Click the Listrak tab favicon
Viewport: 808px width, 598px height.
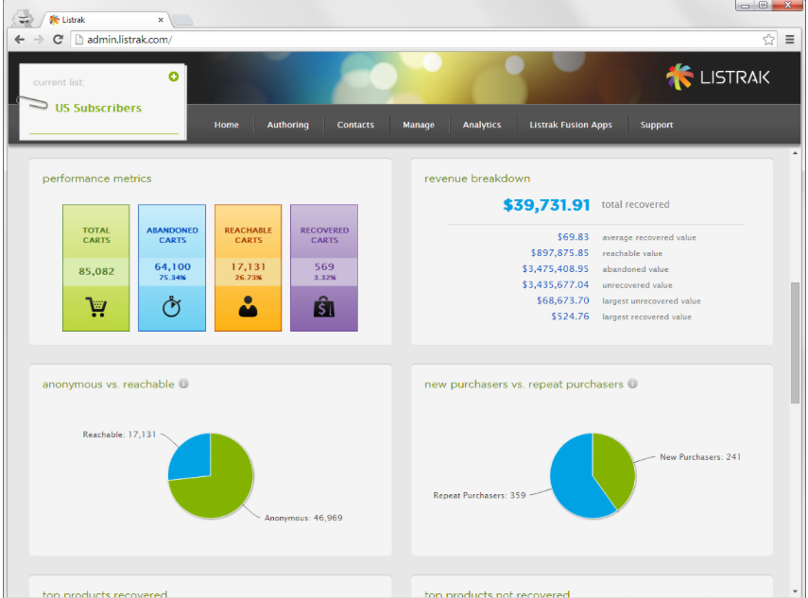point(54,20)
